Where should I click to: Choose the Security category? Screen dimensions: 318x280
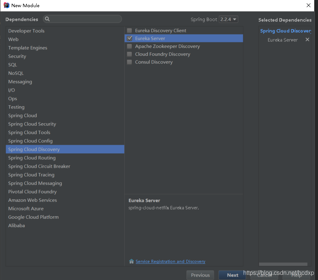65,56
